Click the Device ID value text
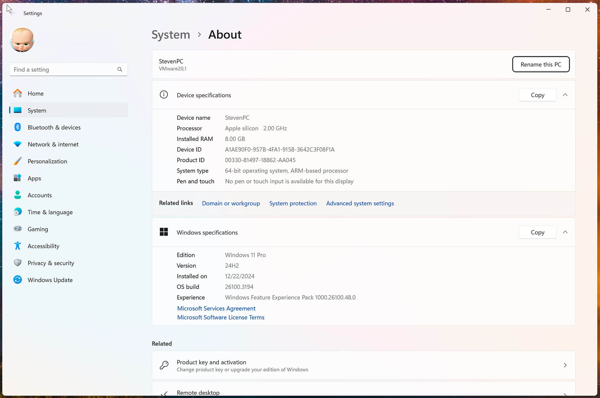Image resolution: width=600 pixels, height=398 pixels. coord(280,150)
